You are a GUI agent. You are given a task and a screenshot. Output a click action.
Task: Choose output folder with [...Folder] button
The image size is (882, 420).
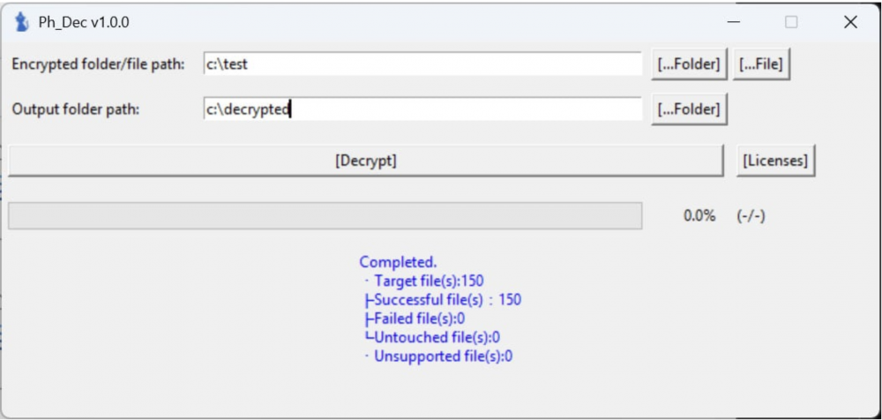pyautogui.click(x=690, y=109)
